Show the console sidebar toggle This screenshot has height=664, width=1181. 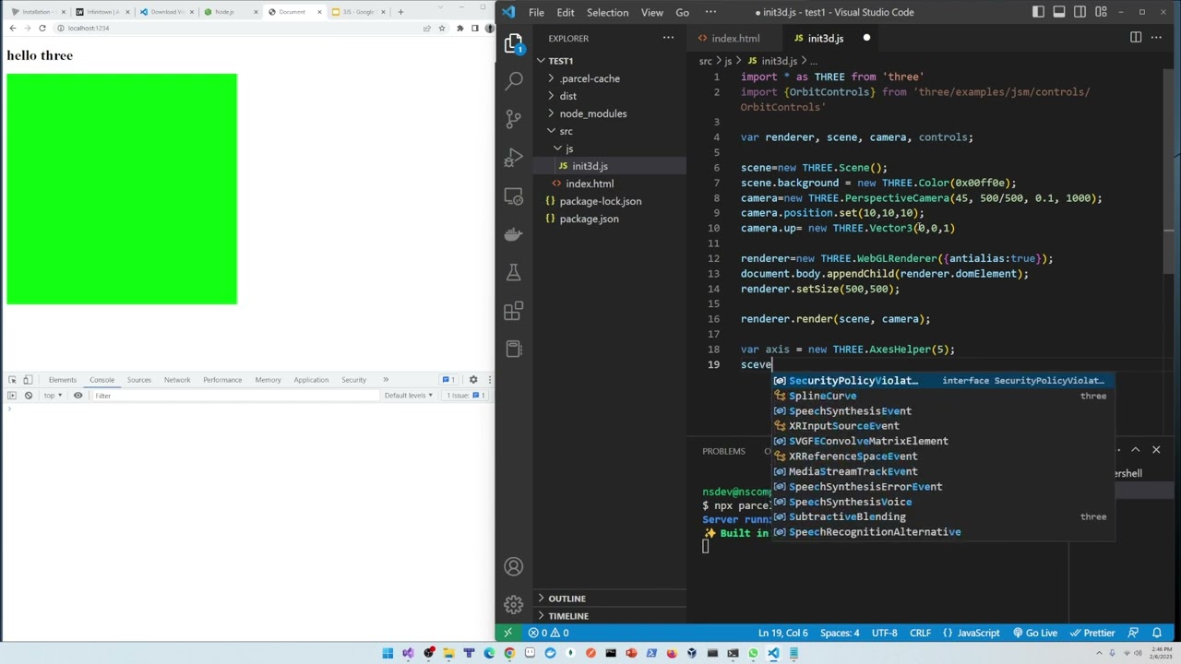(12, 396)
